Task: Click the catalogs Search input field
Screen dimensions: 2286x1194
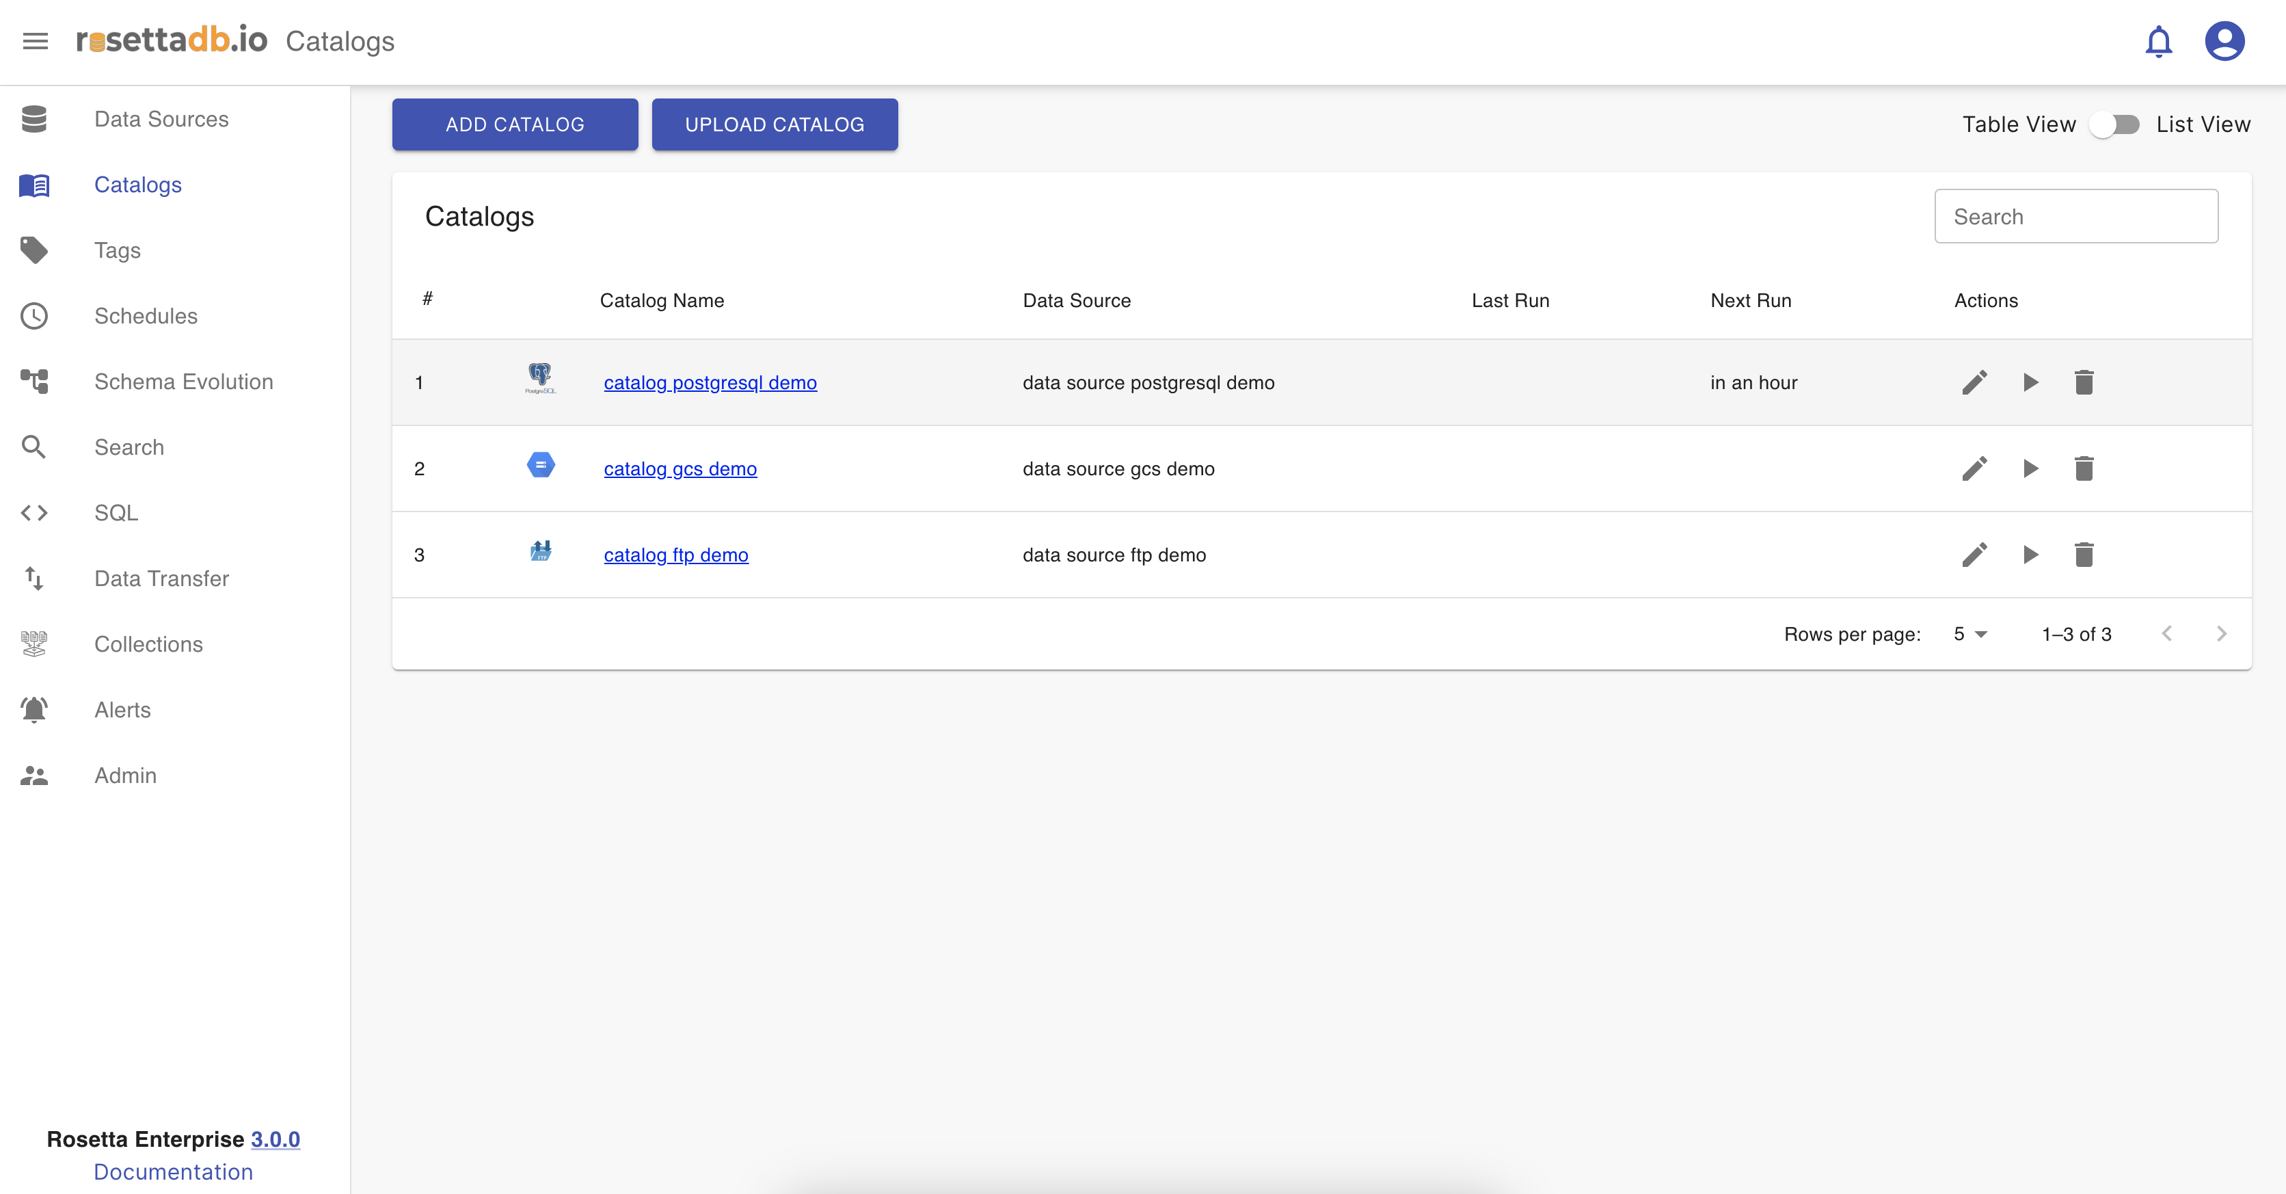Action: (2075, 217)
